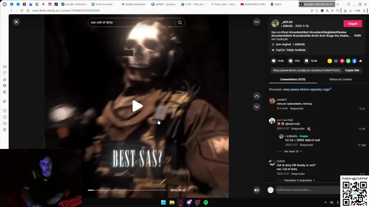Click the search magnifier in video search bar
Image resolution: width=369 pixels, height=207 pixels.
[180, 22]
